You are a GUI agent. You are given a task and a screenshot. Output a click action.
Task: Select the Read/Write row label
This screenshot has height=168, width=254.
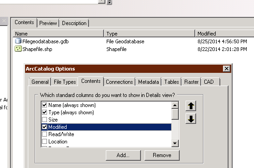click(x=61, y=134)
